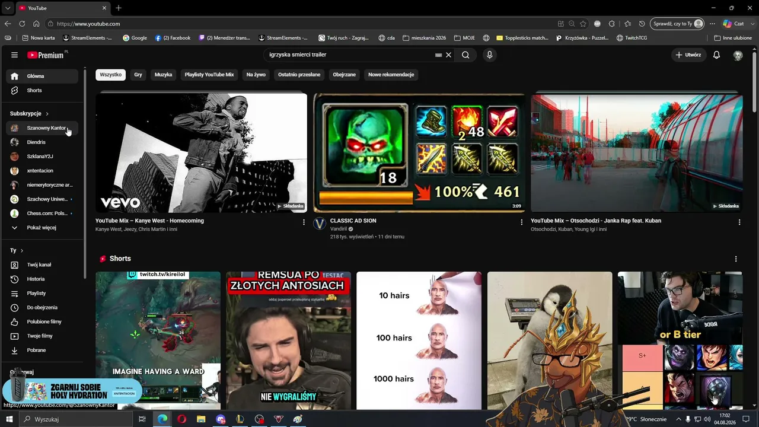Open Opera from the taskbar
This screenshot has width=759, height=427.
(182, 419)
